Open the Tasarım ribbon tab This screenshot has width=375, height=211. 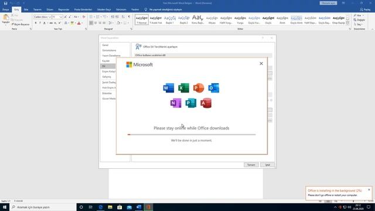37,9
